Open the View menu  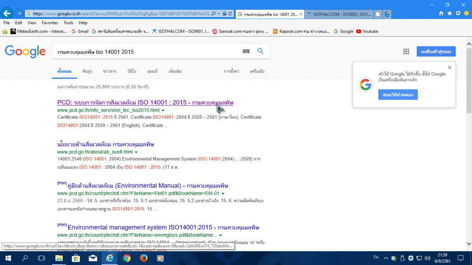tap(32, 23)
